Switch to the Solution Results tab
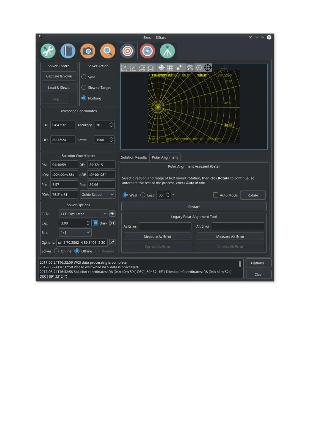This screenshot has height=437, width=309. (x=134, y=157)
